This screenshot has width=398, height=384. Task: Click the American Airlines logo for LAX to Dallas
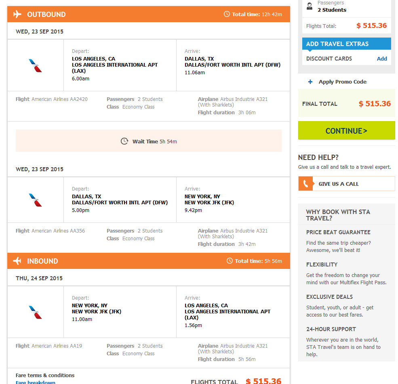coord(36,65)
